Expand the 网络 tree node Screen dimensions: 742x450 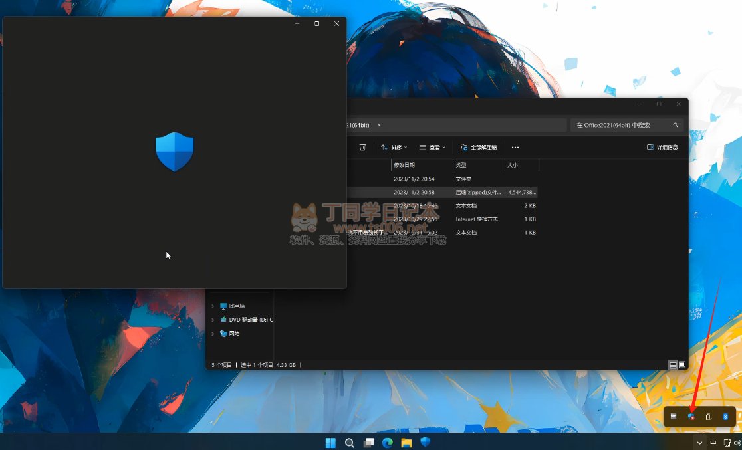(x=213, y=334)
